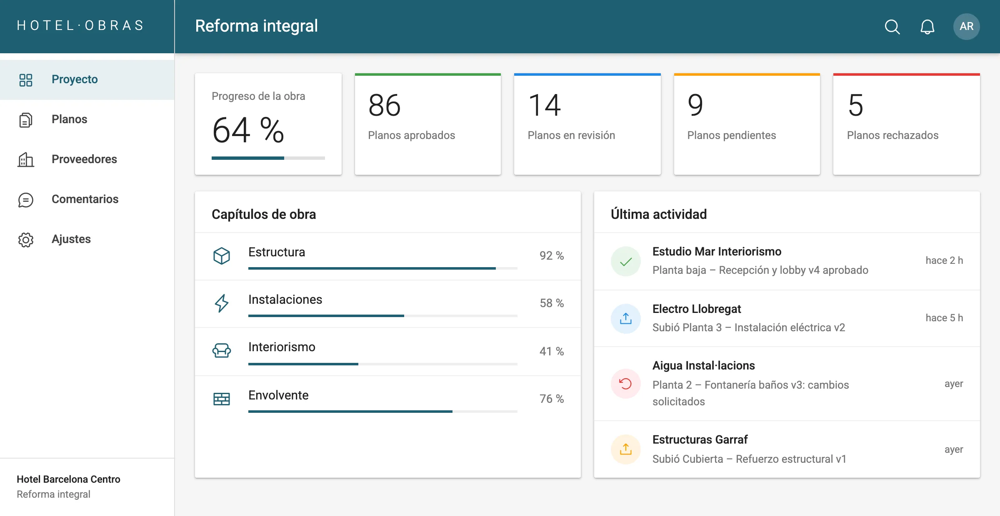Screen dimensions: 1000x516
Task: Click the HOTEL·OBRAS logo
Action: point(80,26)
